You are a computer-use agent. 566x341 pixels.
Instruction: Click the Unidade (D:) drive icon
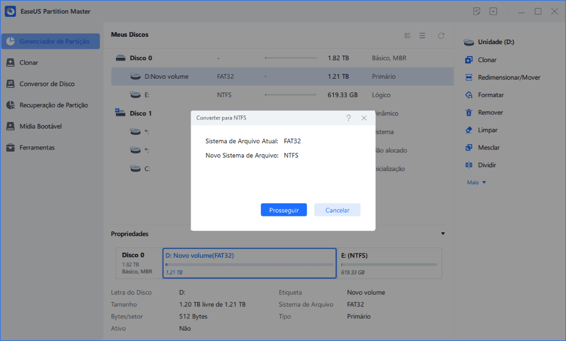(x=469, y=42)
